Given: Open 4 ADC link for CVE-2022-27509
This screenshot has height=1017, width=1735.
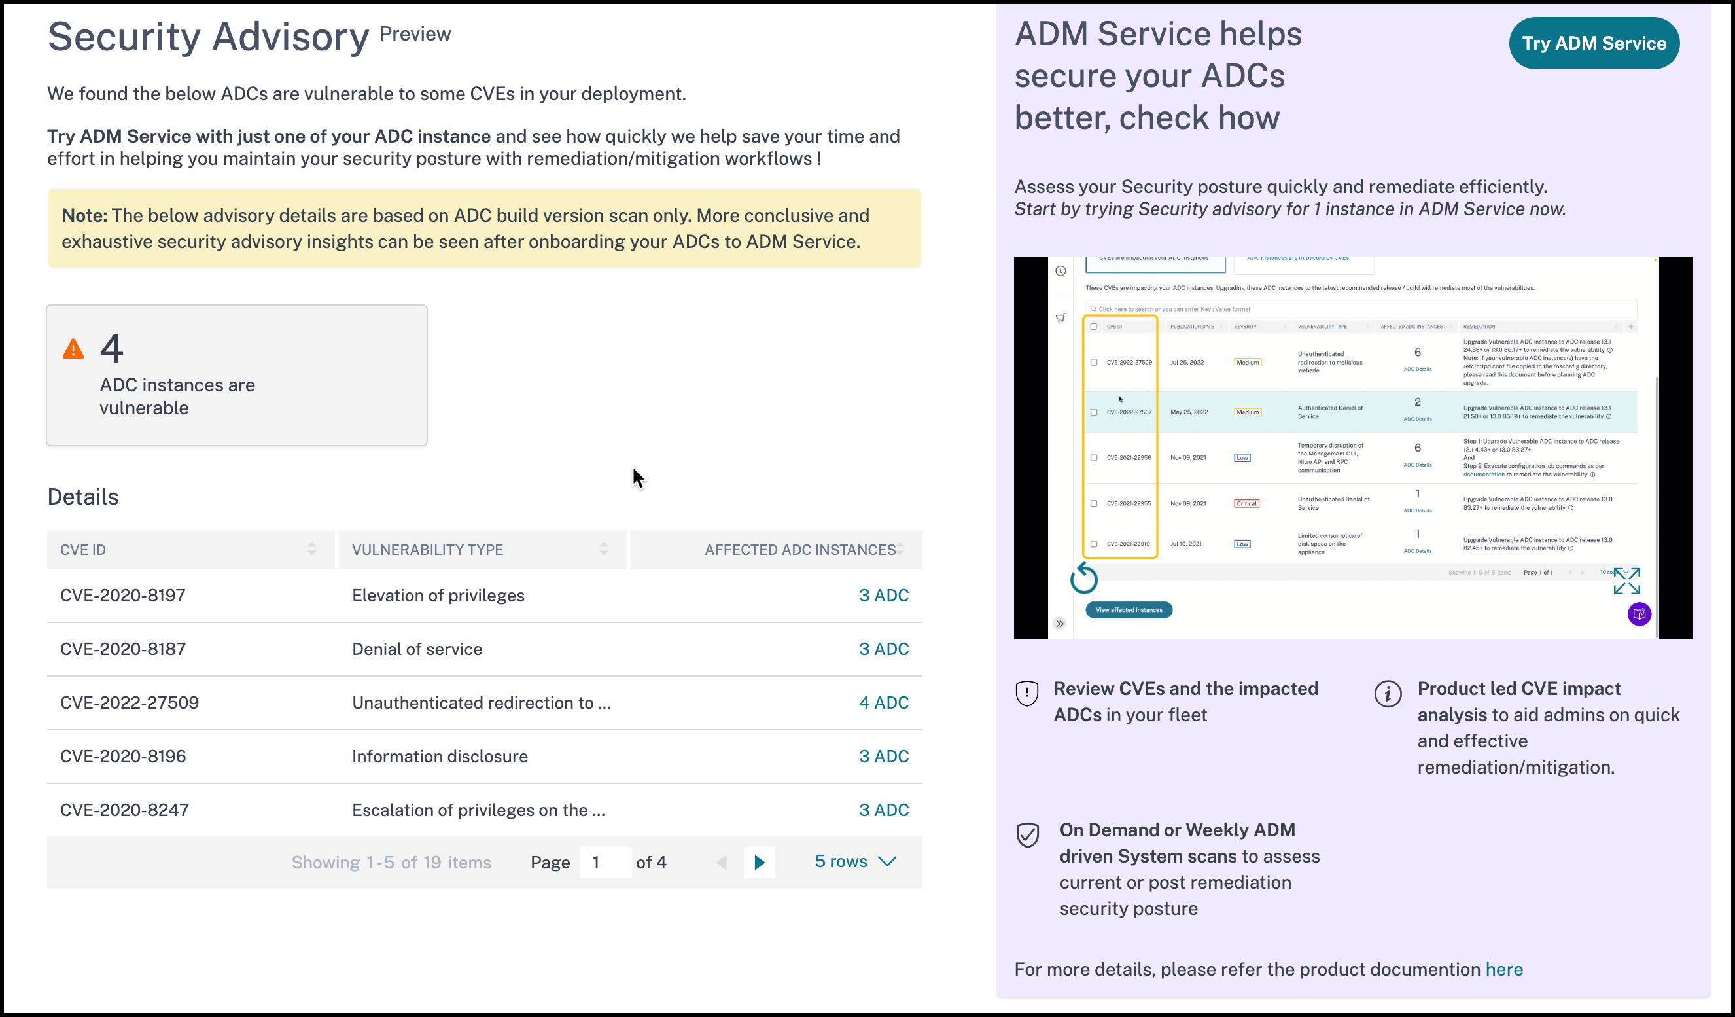Looking at the screenshot, I should (883, 702).
